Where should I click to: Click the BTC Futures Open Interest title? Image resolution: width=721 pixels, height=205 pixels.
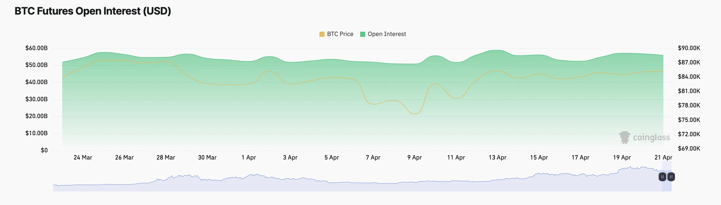tap(93, 11)
